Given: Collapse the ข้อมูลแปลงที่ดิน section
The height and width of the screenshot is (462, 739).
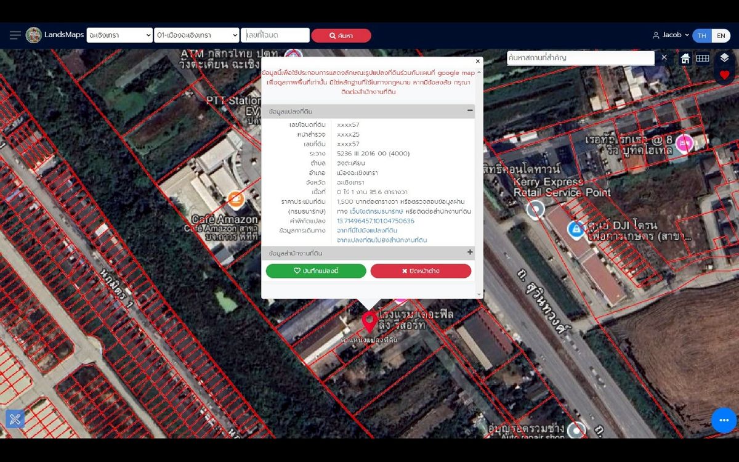Looking at the screenshot, I should click(x=470, y=111).
